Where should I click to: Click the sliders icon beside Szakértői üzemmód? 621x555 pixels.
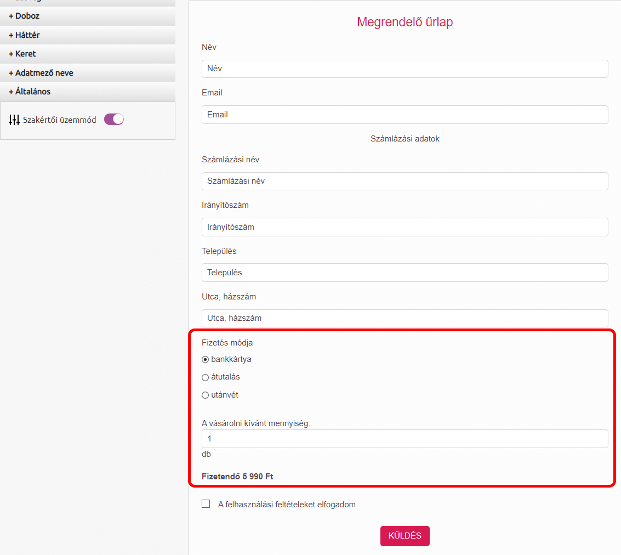point(14,120)
